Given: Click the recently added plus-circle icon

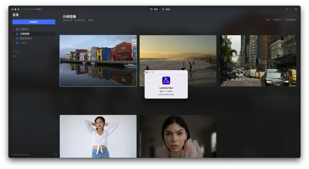Looking at the screenshot, I should point(17,38).
